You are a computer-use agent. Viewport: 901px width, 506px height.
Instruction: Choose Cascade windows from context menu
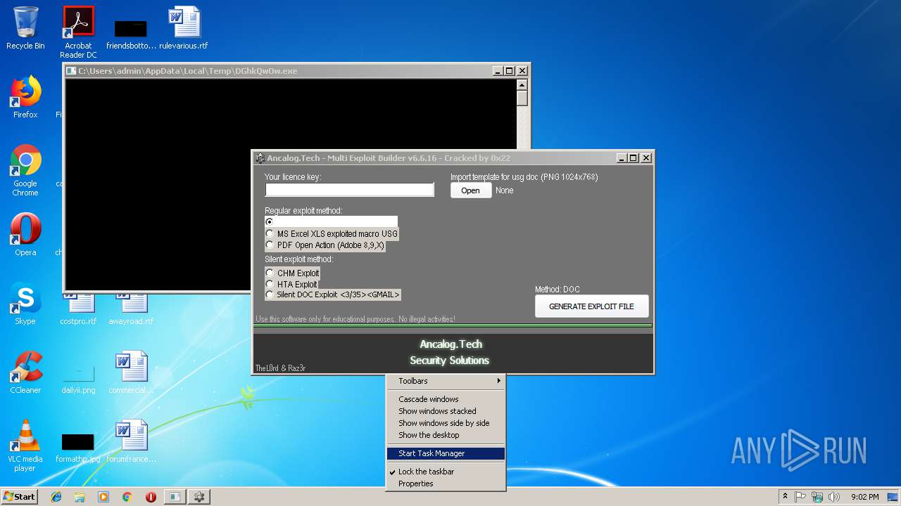pos(446,399)
